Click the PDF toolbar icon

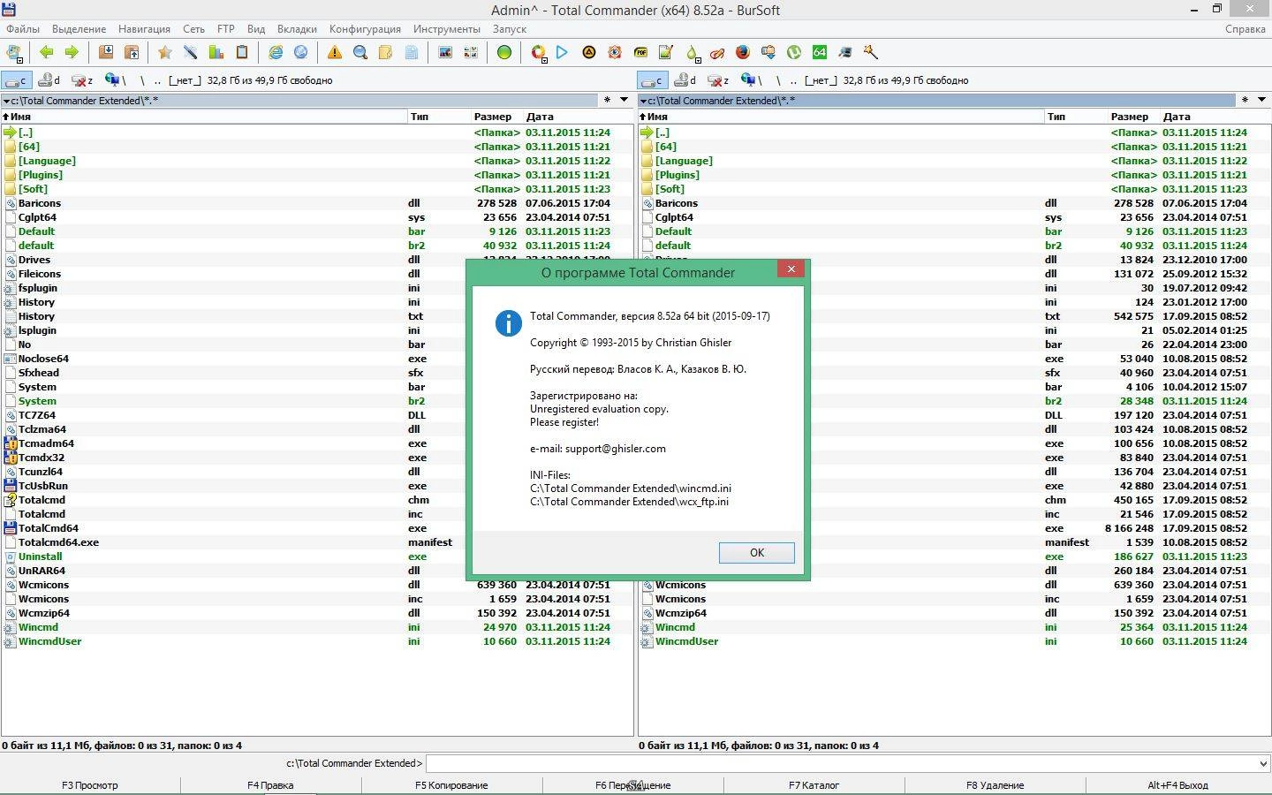tap(640, 53)
